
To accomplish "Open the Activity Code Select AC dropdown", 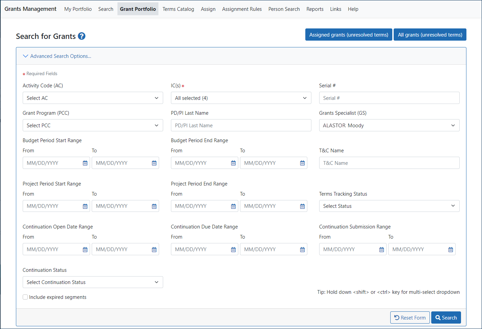I will pyautogui.click(x=93, y=98).
